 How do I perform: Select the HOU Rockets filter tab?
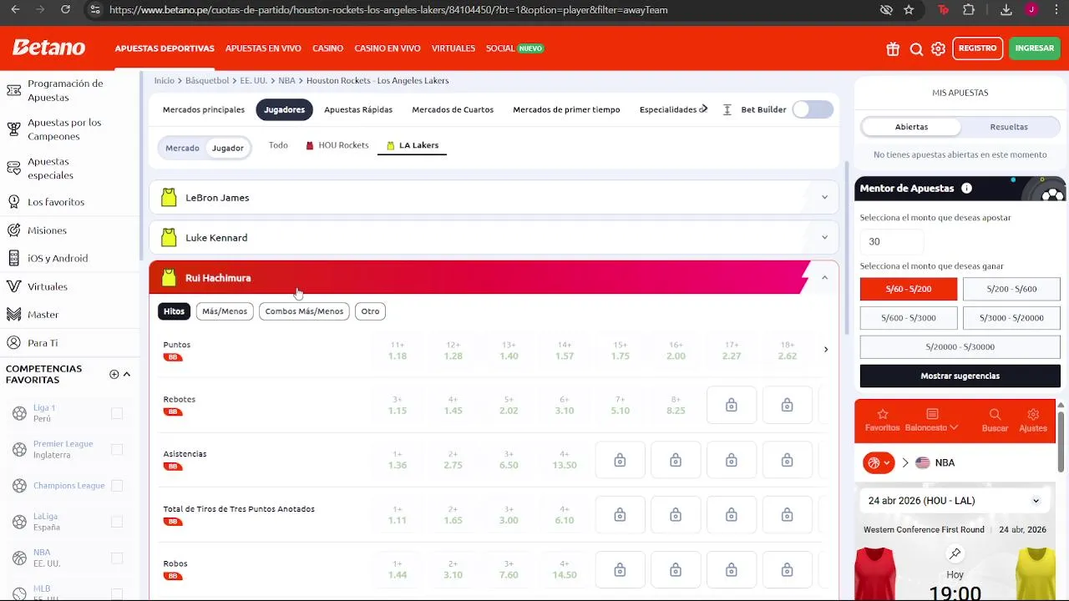(337, 145)
